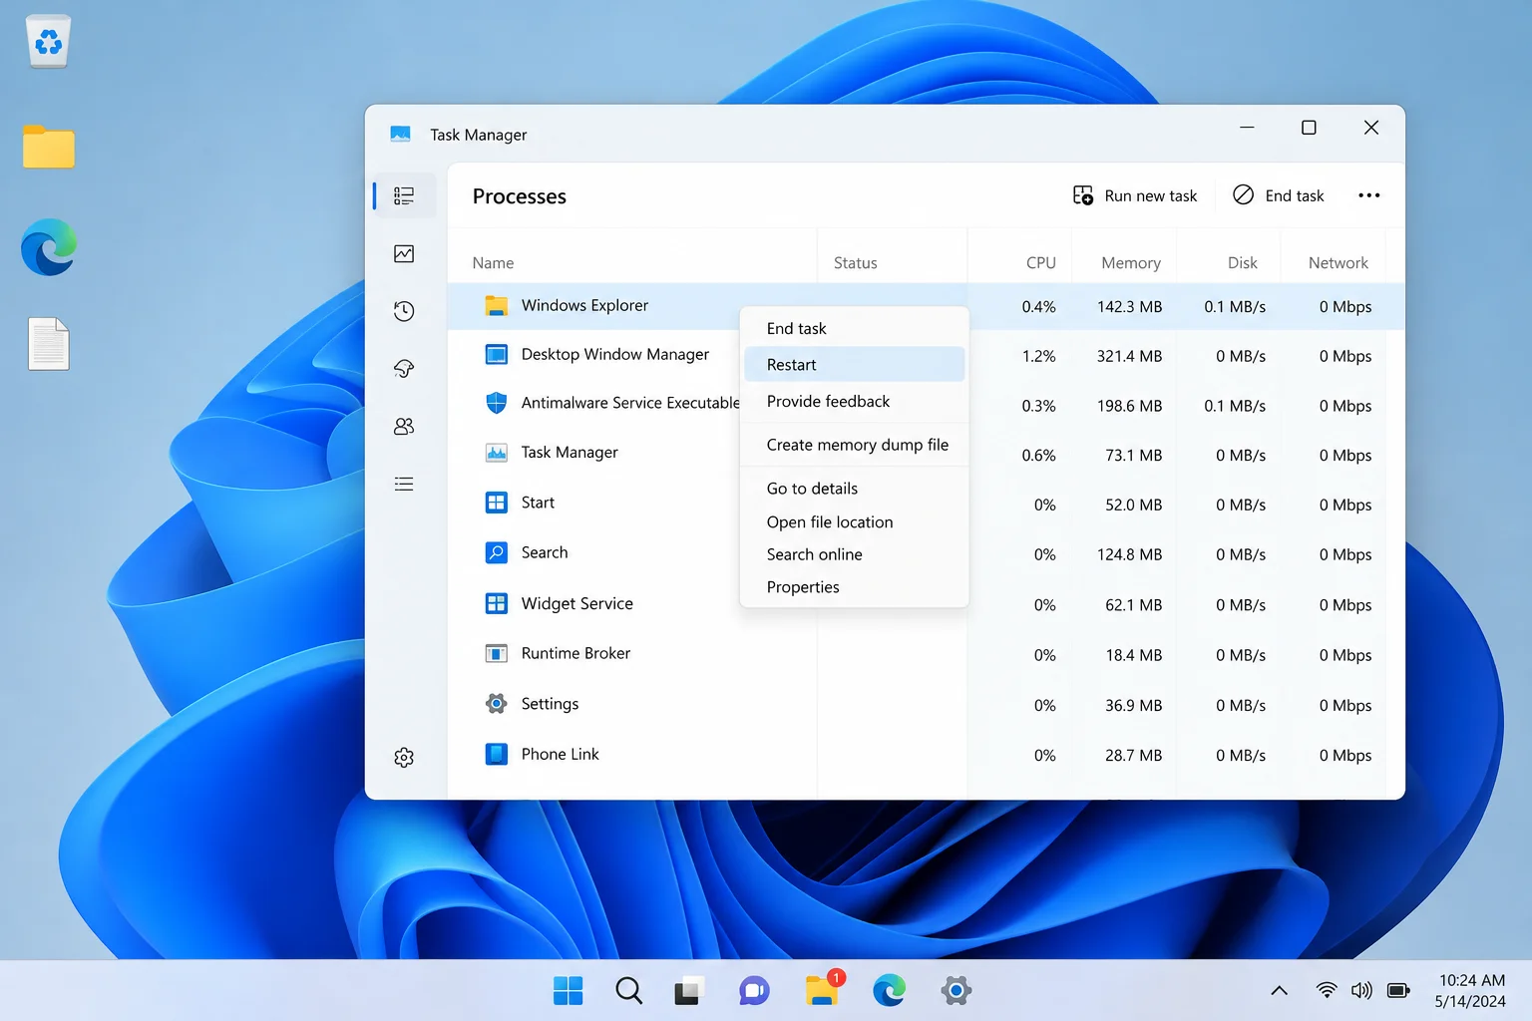Viewport: 1532px width, 1021px height.
Task: Open Recycle Bin on the desktop
Action: (49, 42)
